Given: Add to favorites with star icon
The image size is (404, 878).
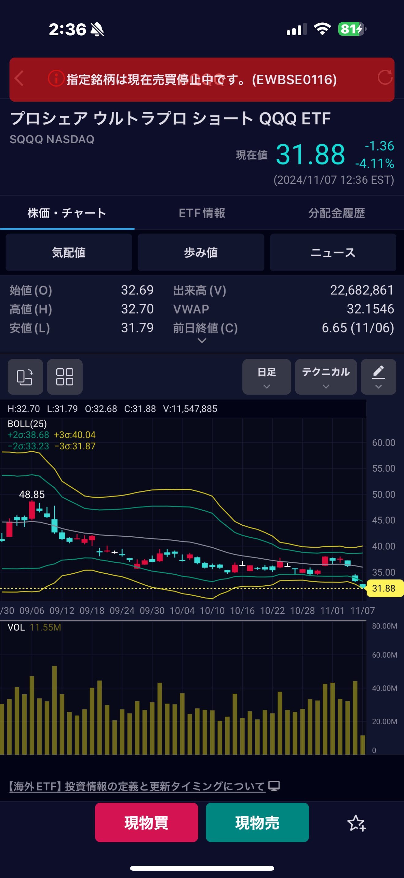Looking at the screenshot, I should 356,823.
